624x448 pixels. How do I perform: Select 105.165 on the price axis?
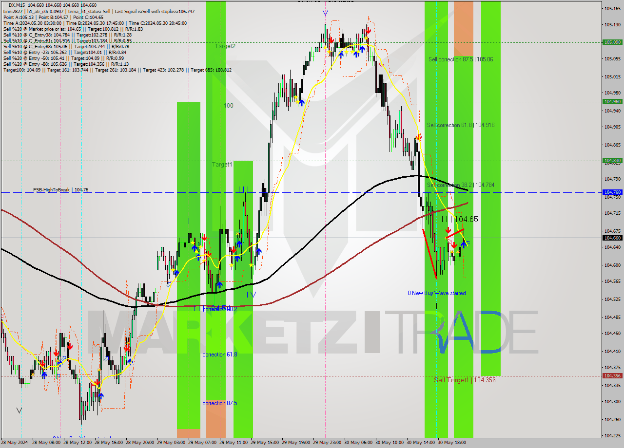click(x=612, y=9)
